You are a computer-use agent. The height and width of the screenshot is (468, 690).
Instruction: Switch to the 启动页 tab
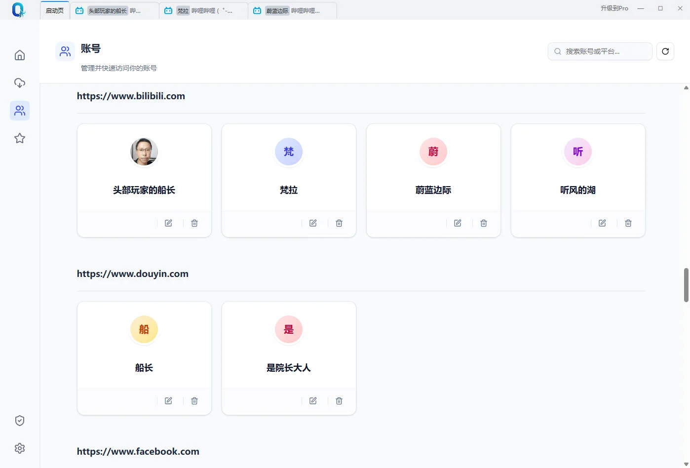click(55, 10)
